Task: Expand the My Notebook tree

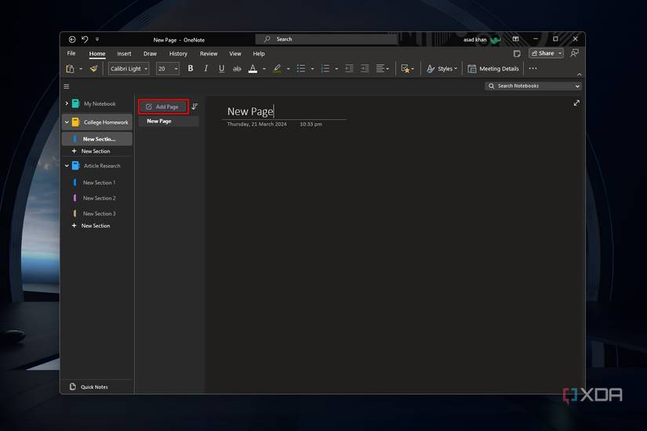Action: click(67, 103)
